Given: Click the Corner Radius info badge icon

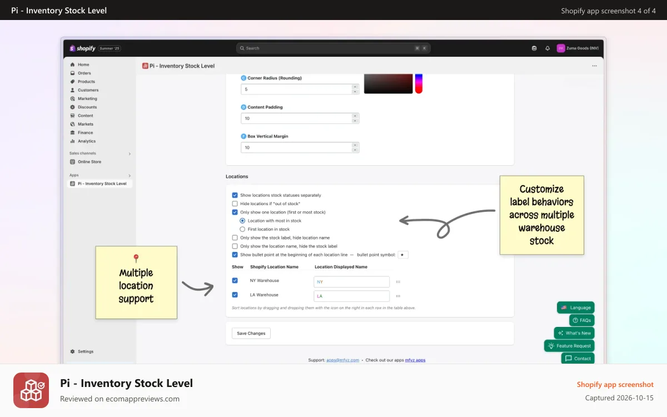Looking at the screenshot, I should [x=243, y=78].
